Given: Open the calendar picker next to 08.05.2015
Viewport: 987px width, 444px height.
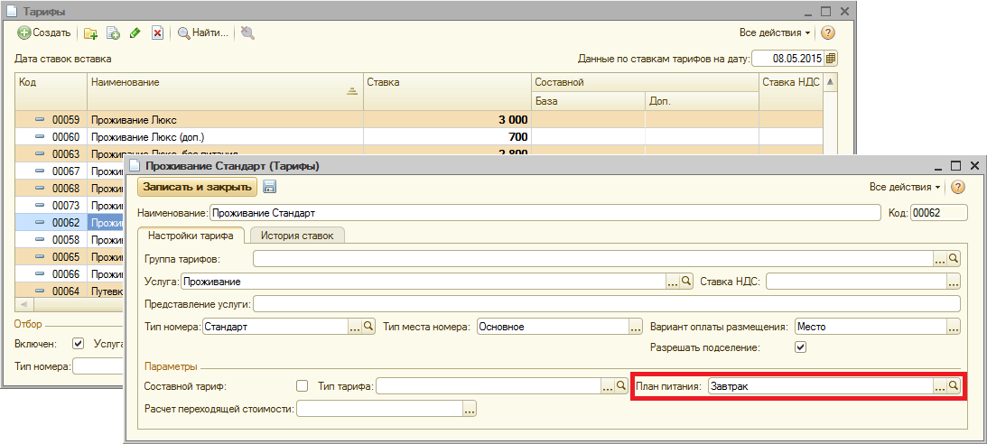Looking at the screenshot, I should click(830, 59).
